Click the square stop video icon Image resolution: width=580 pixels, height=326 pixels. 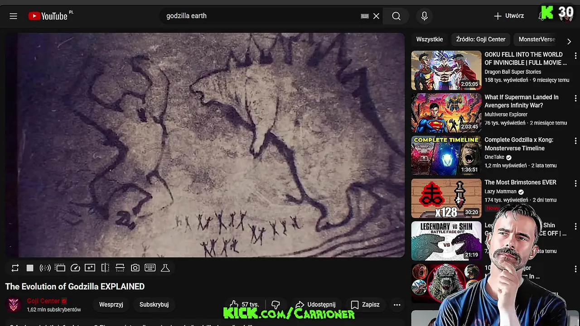pyautogui.click(x=30, y=268)
